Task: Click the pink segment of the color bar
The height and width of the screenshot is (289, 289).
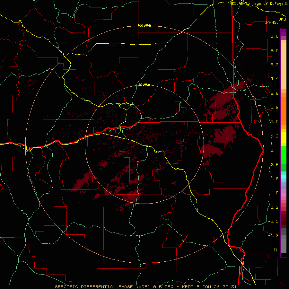Action: tap(284, 195)
